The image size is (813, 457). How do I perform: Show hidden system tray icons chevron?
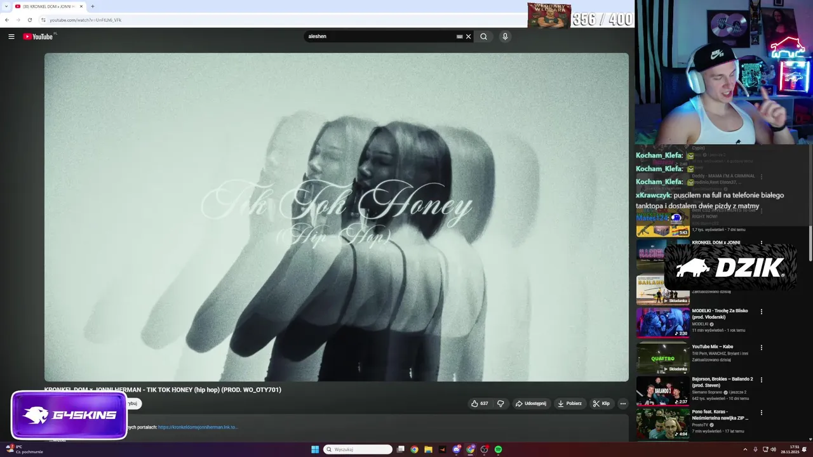click(x=746, y=449)
